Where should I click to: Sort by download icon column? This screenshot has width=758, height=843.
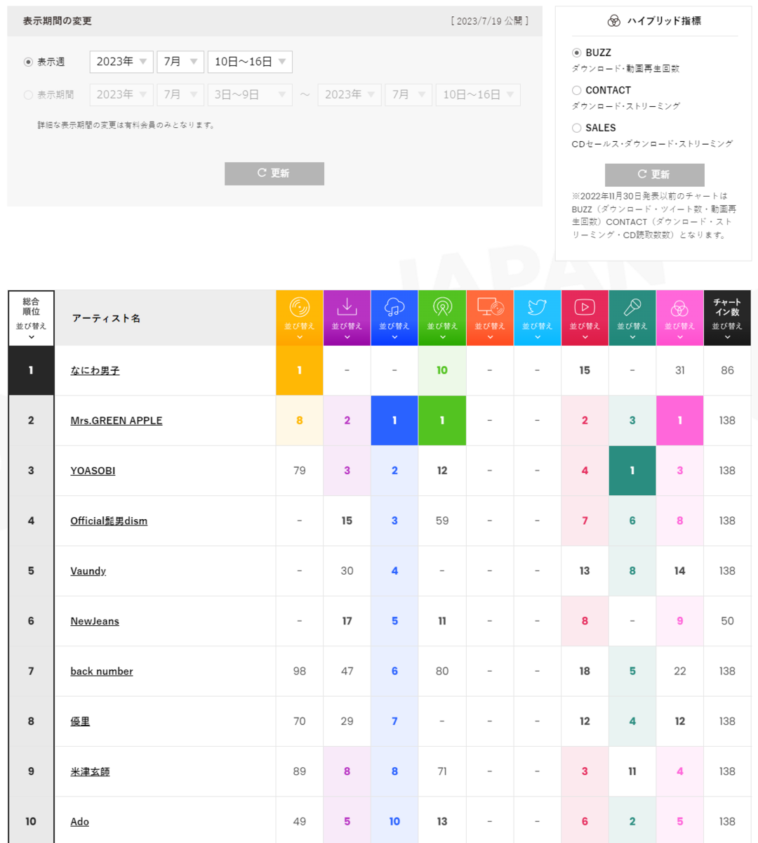pyautogui.click(x=347, y=318)
